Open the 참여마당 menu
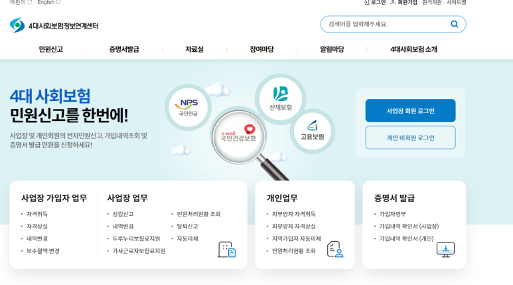Screen dimensions: 513x285 point(261,49)
